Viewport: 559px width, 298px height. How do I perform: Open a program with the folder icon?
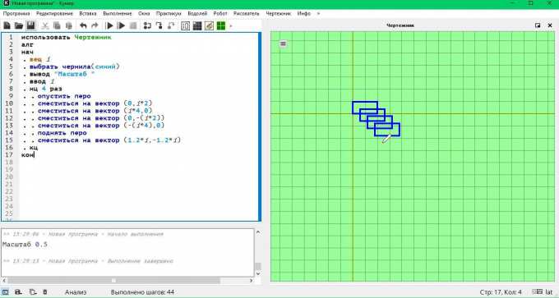[x=19, y=25]
